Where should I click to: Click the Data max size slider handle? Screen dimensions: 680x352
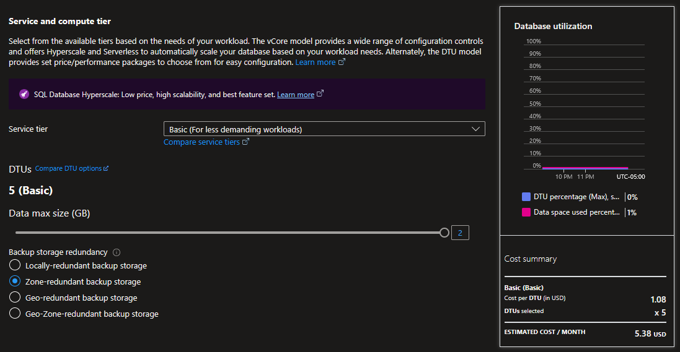tap(444, 233)
